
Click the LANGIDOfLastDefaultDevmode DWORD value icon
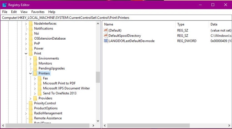click(x=106, y=41)
